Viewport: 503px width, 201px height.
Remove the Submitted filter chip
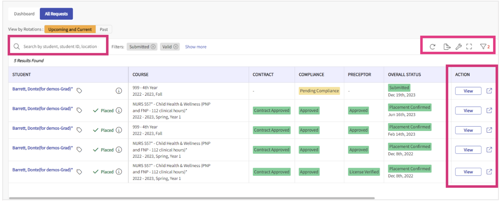coord(153,47)
